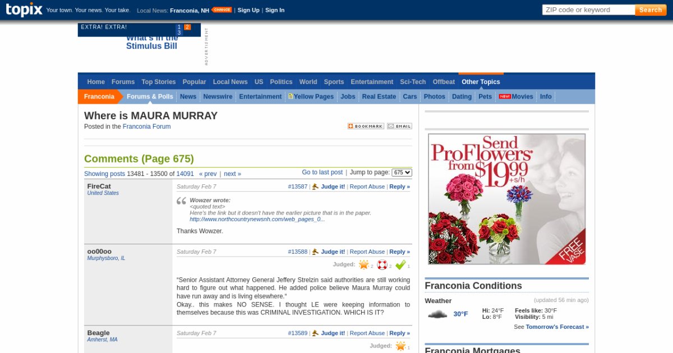
Task: Select the Other Topics tab
Action: click(481, 82)
